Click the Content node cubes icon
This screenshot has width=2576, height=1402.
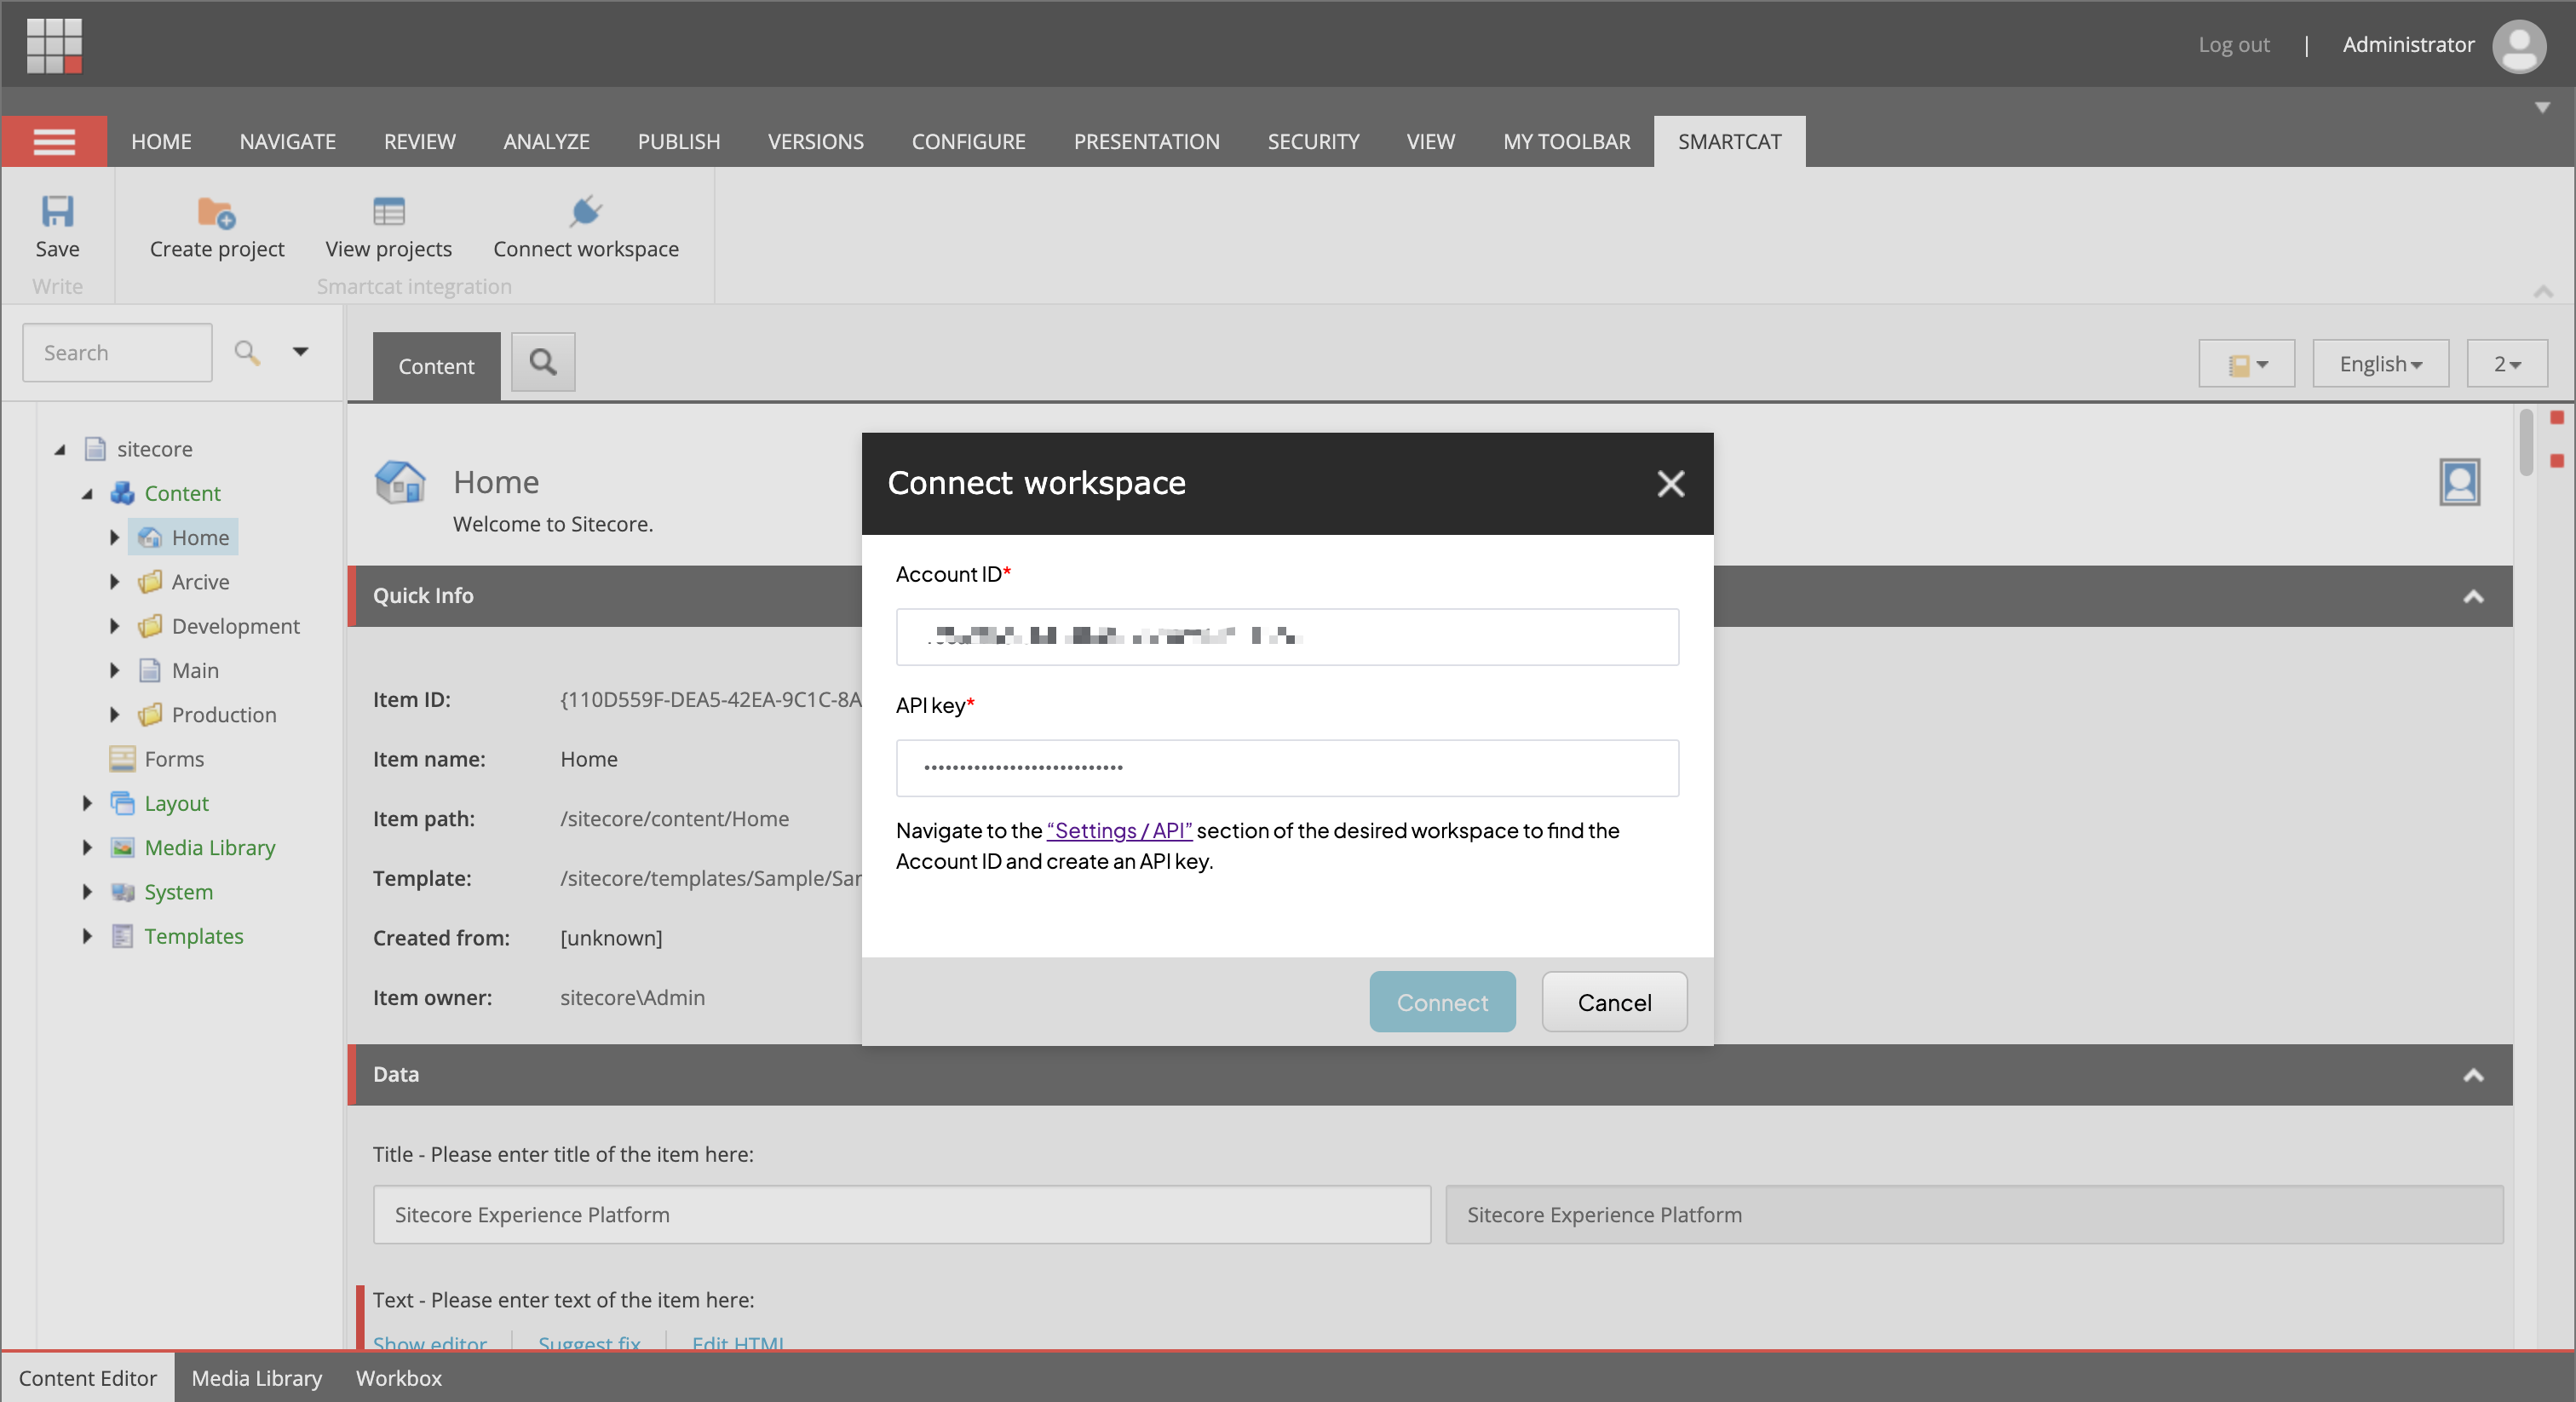tap(122, 493)
